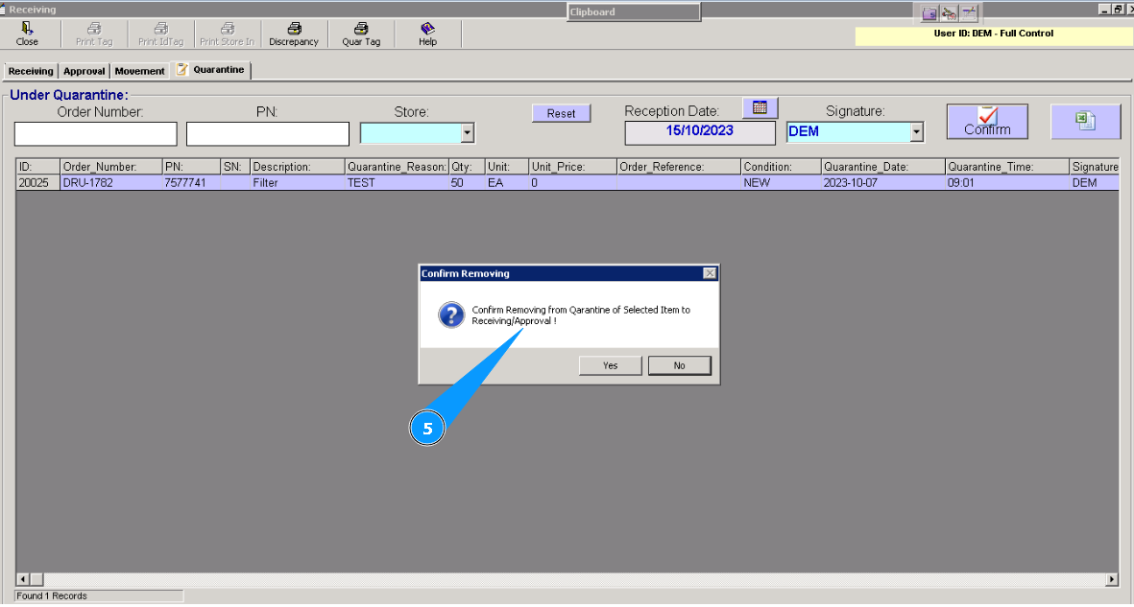
Task: Open the Approval tab
Action: tap(84, 70)
